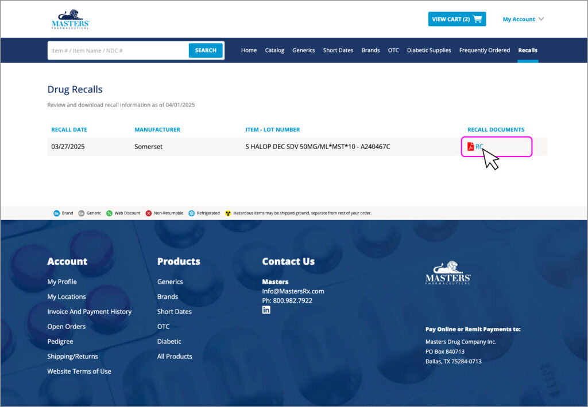The width and height of the screenshot is (588, 407).
Task: Open Short Dates link under Products
Action: (x=175, y=311)
